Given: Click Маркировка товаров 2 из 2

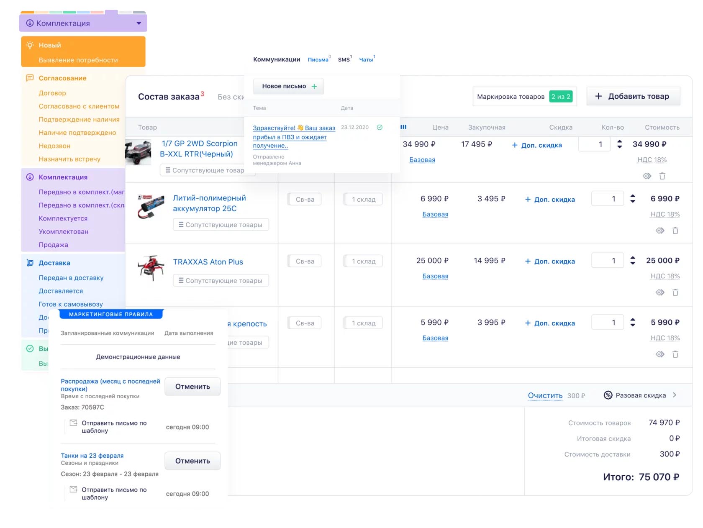Looking at the screenshot, I should [525, 96].
